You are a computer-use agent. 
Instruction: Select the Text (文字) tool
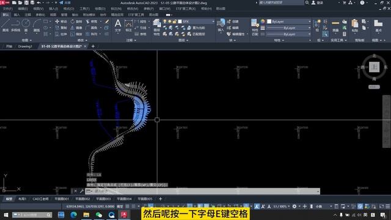(118, 26)
